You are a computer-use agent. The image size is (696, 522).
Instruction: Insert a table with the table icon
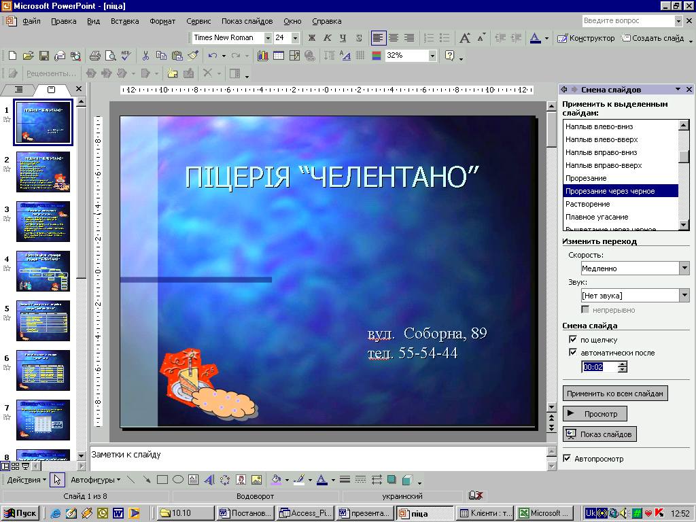(278, 56)
